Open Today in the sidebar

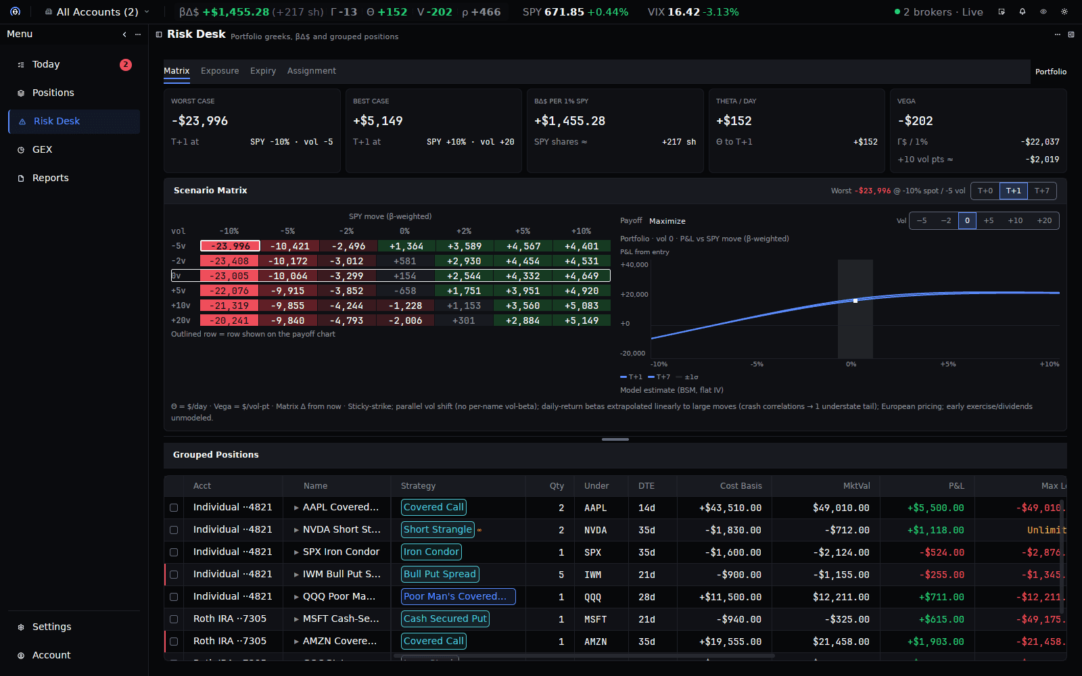pyautogui.click(x=74, y=64)
